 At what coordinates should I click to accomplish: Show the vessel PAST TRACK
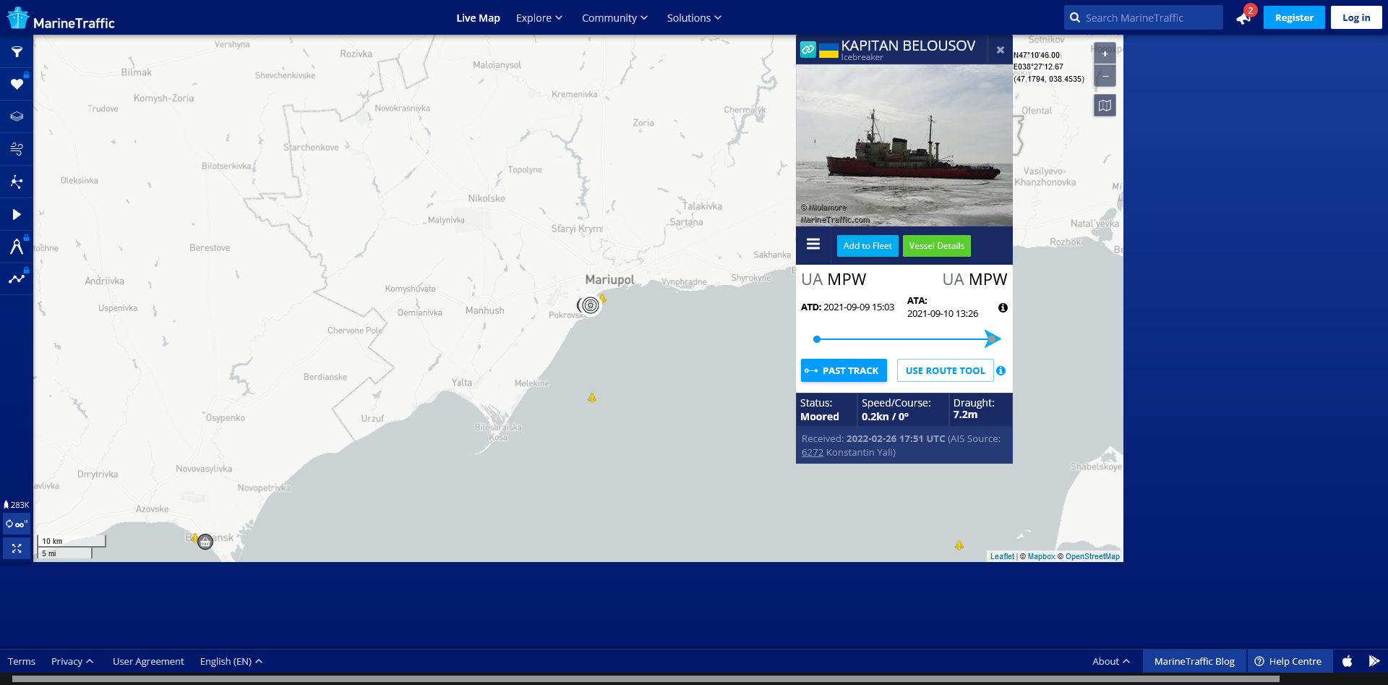click(844, 370)
